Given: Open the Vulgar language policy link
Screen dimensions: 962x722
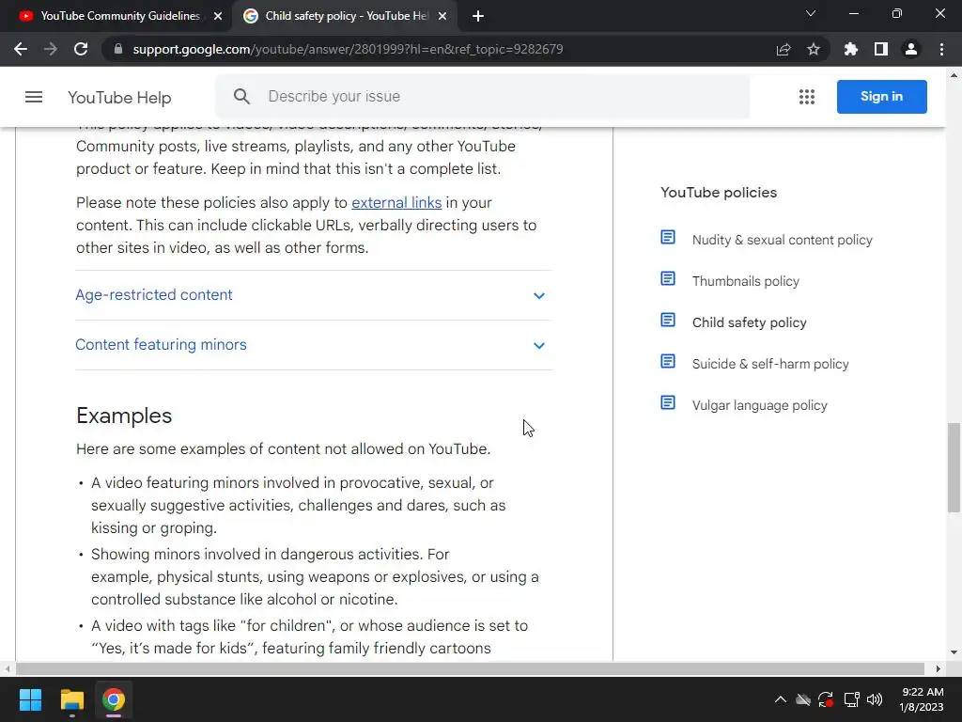Looking at the screenshot, I should pos(759,405).
